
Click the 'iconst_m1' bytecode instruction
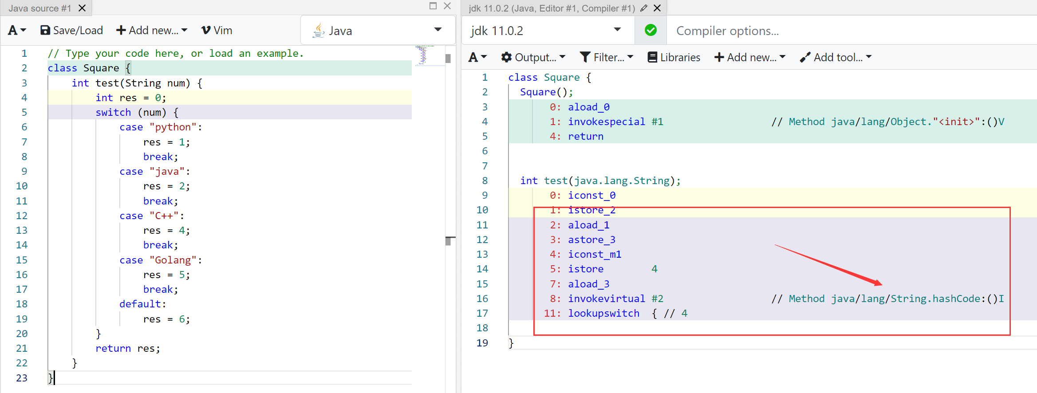click(595, 254)
